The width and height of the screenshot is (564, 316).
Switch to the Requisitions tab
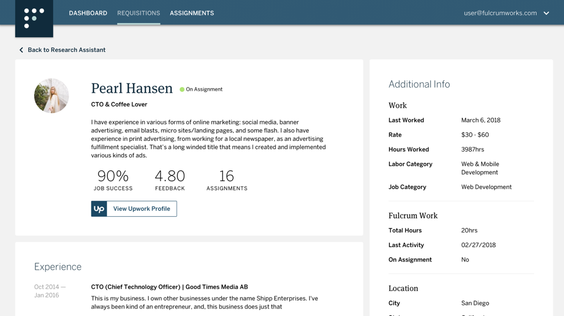point(138,13)
